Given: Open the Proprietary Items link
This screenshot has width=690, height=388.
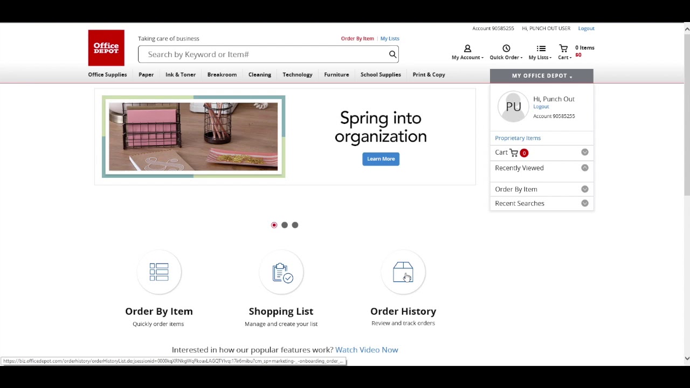Looking at the screenshot, I should click(x=517, y=138).
